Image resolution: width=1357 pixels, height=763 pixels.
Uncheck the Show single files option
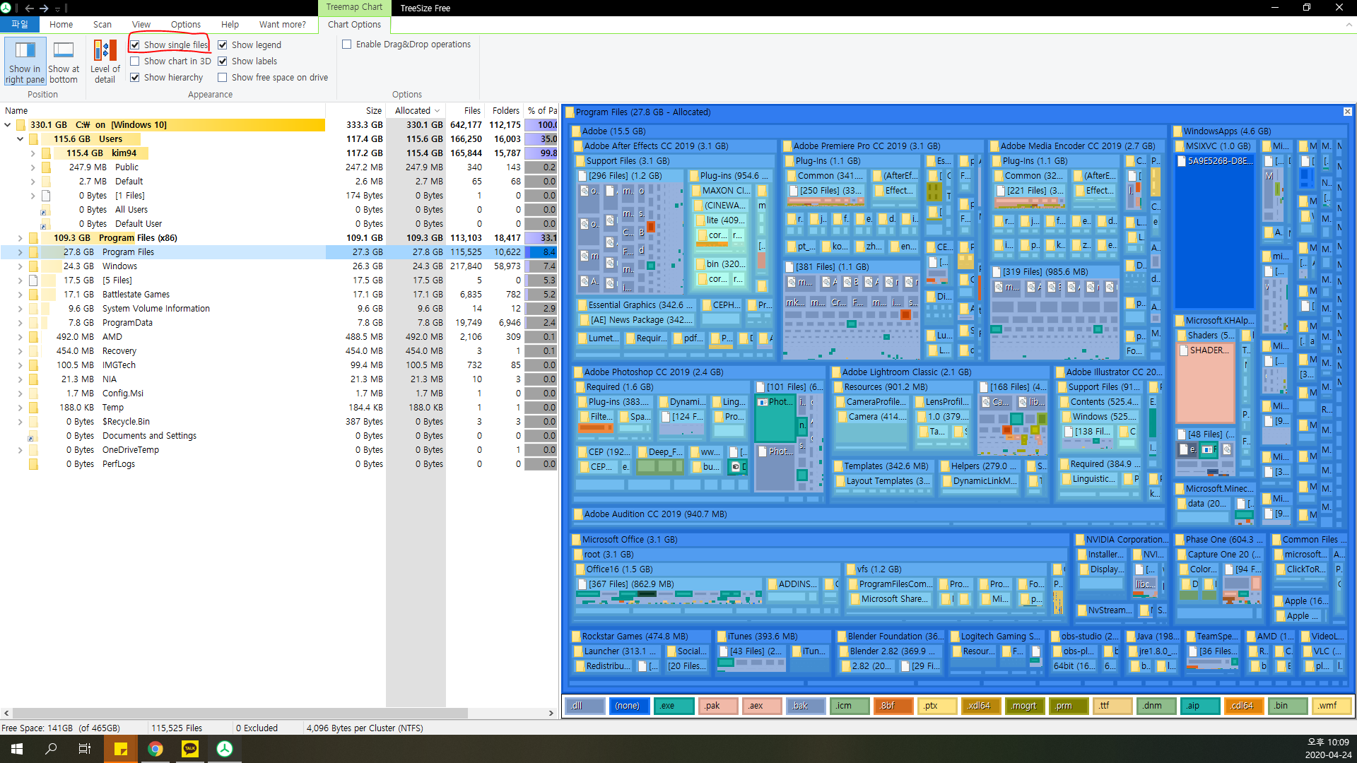click(x=135, y=45)
